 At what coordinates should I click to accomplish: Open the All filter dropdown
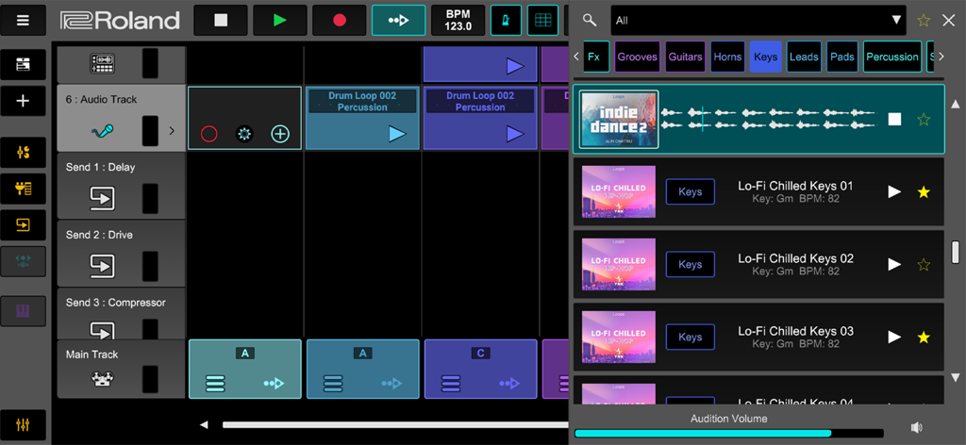pos(758,21)
